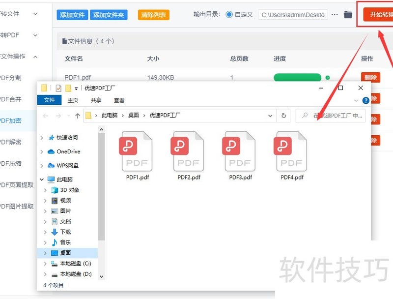Open the 文件 menu in Explorer
Screen dimensions: 393x299
49,100
